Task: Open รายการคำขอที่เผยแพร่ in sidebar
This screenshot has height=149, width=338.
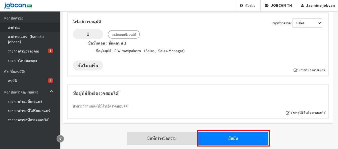Action: (x=25, y=101)
